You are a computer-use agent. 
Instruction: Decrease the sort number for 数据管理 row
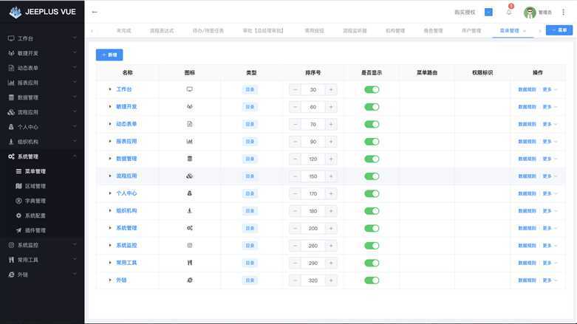click(x=295, y=159)
